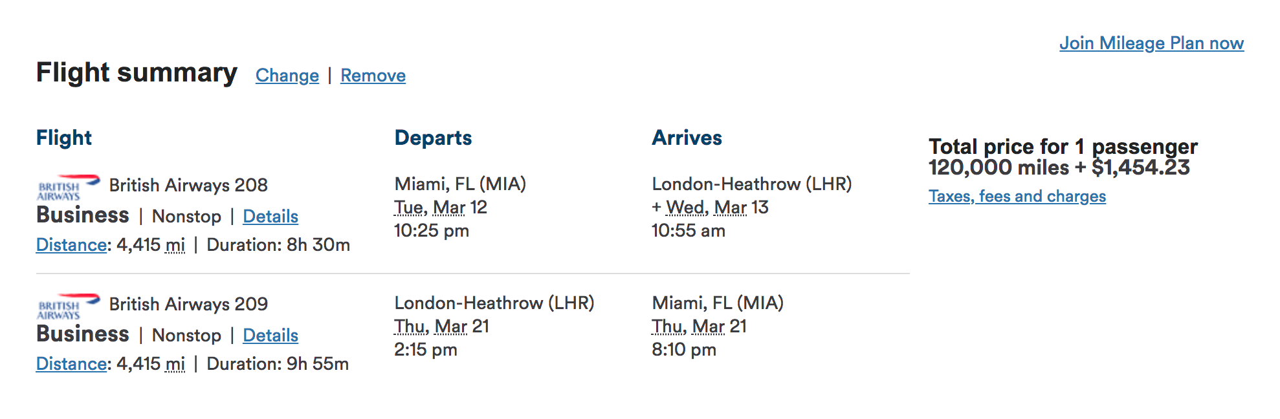This screenshot has height=419, width=1280.
Task: Click the British Airways 209 flight name
Action: click(188, 305)
